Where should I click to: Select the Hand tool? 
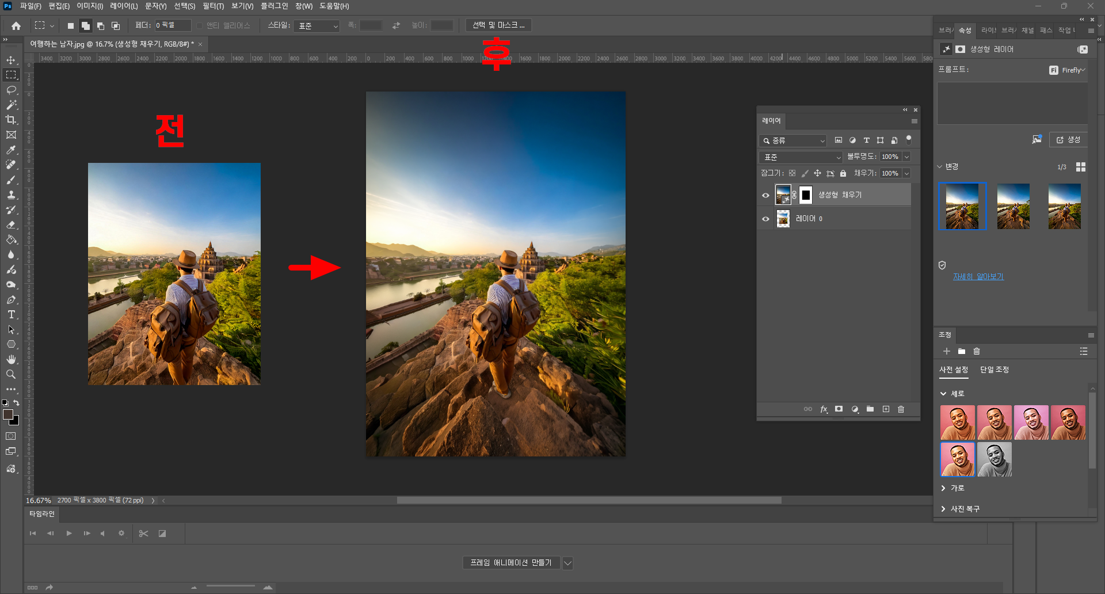coord(11,359)
